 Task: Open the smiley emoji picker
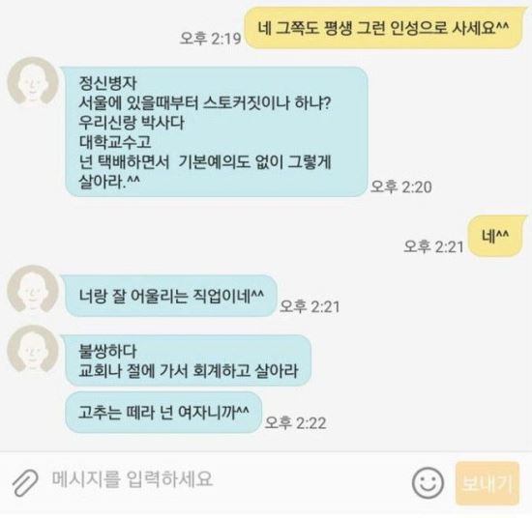pyautogui.click(x=428, y=483)
